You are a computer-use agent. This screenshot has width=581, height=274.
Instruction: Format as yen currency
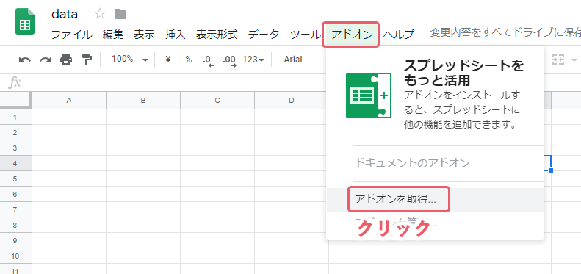click(x=168, y=59)
